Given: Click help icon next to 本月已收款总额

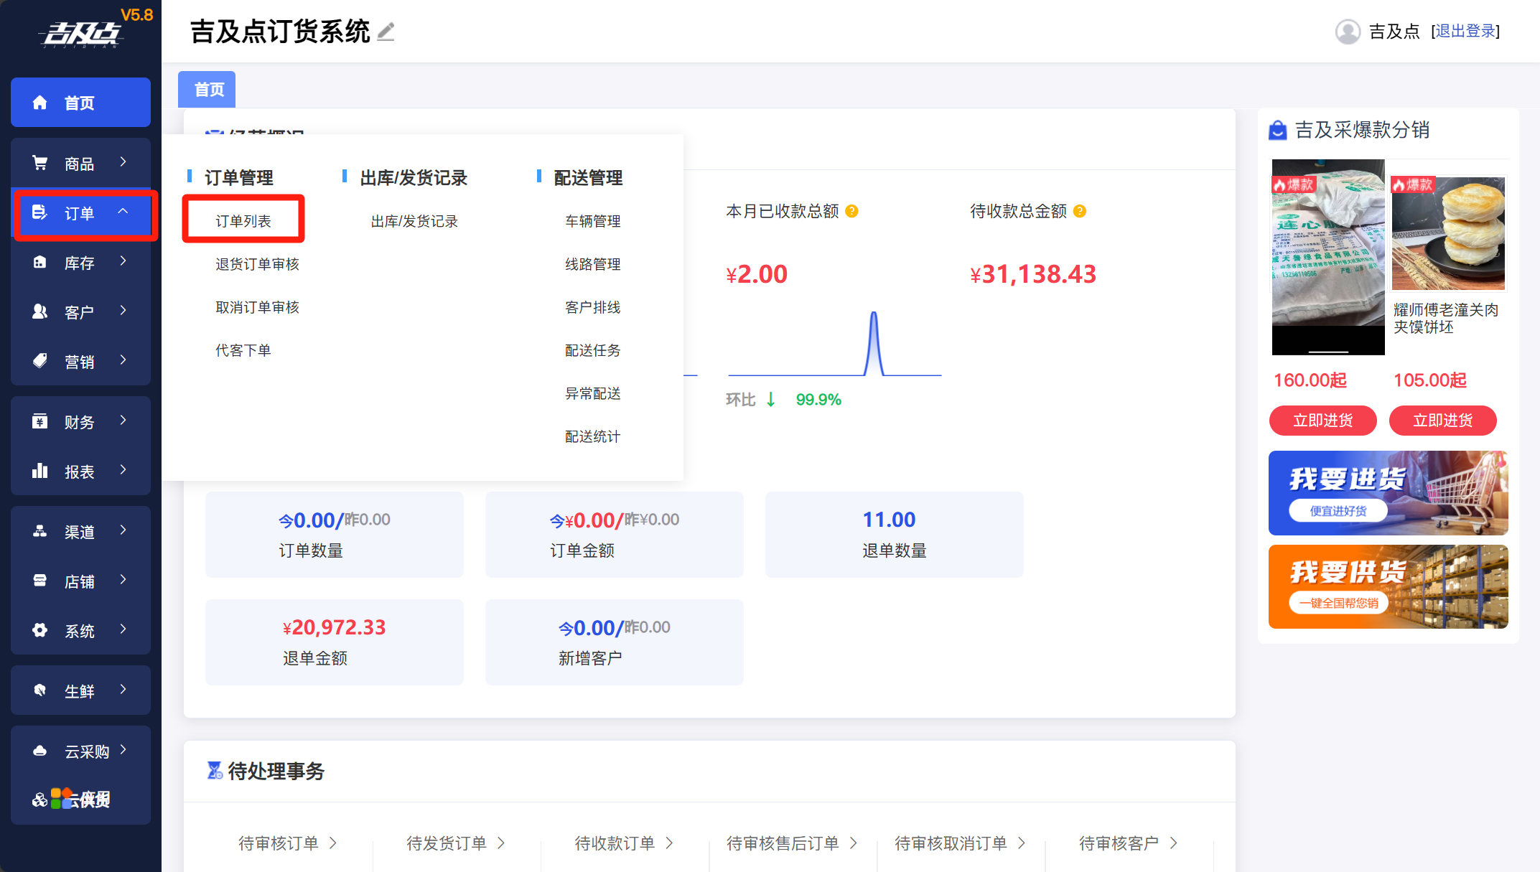Looking at the screenshot, I should point(851,211).
